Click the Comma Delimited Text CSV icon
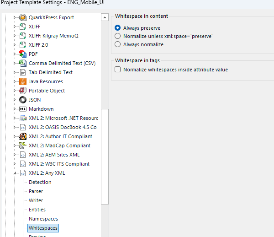Screen dimensions: 274x237 coord(23,63)
